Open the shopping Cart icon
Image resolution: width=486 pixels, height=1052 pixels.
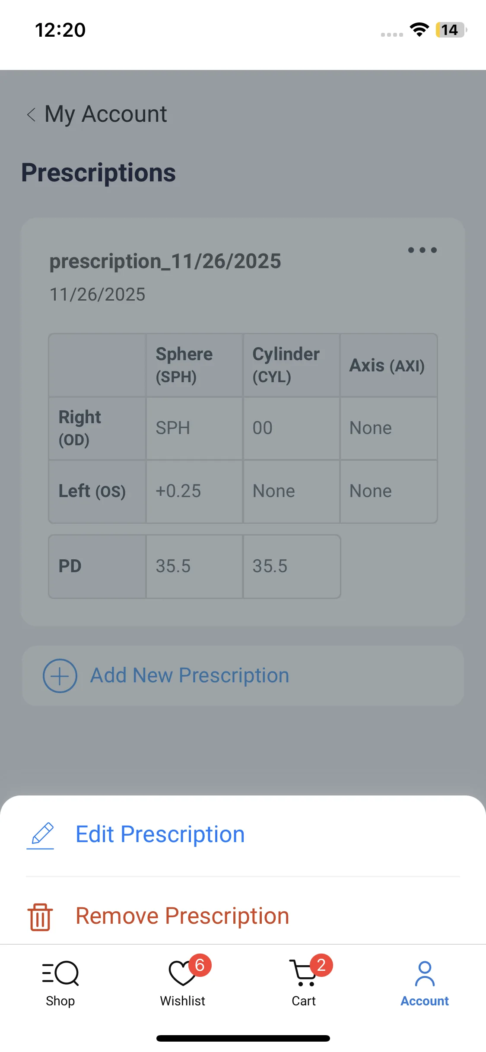(x=303, y=973)
